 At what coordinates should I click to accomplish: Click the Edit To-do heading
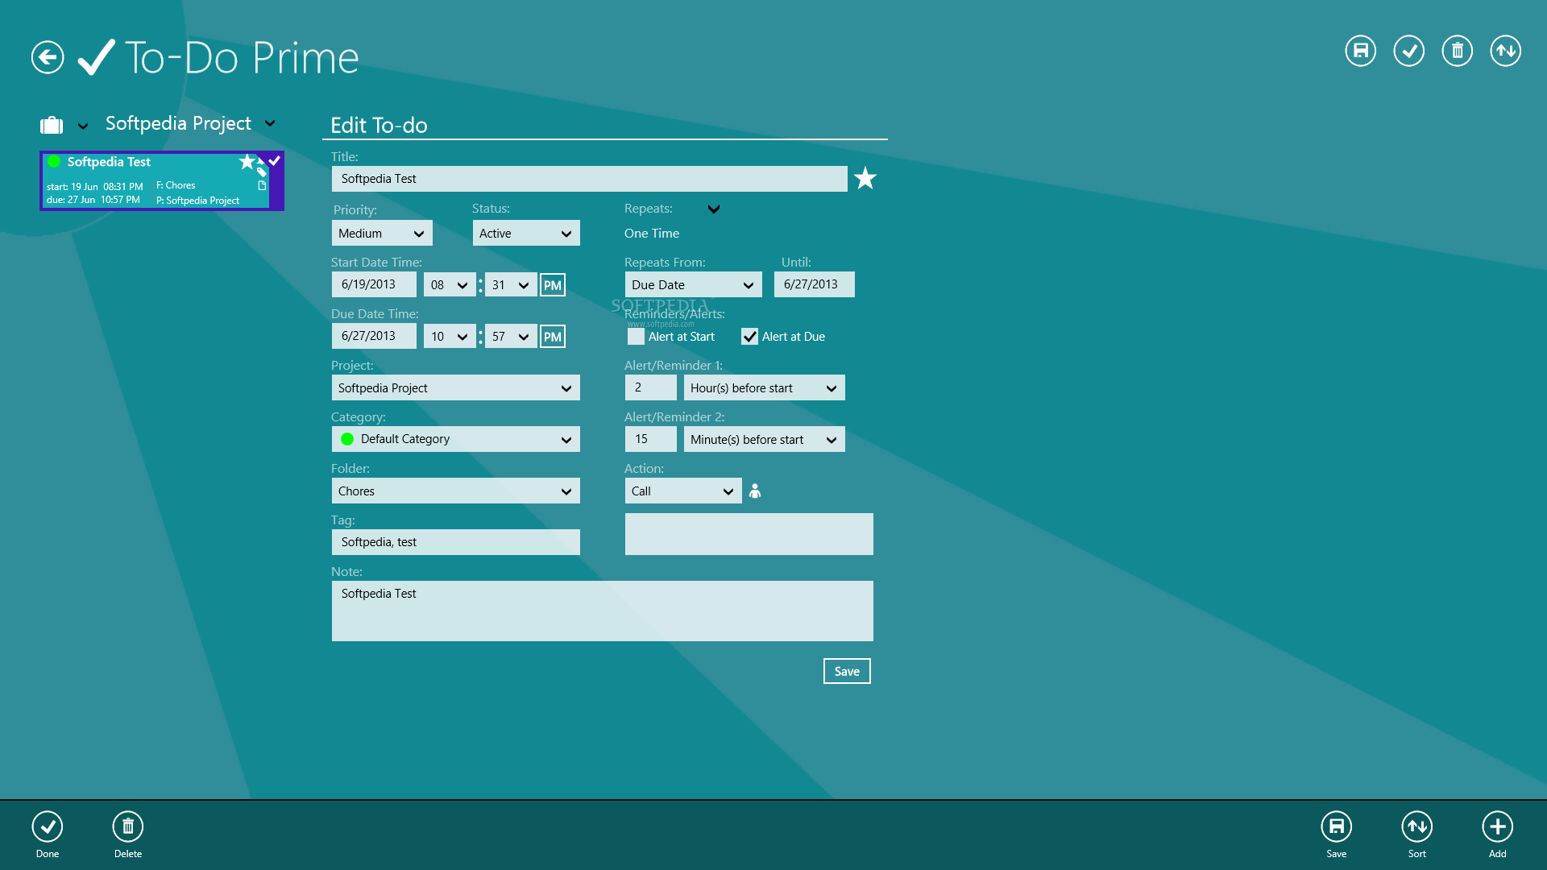379,126
